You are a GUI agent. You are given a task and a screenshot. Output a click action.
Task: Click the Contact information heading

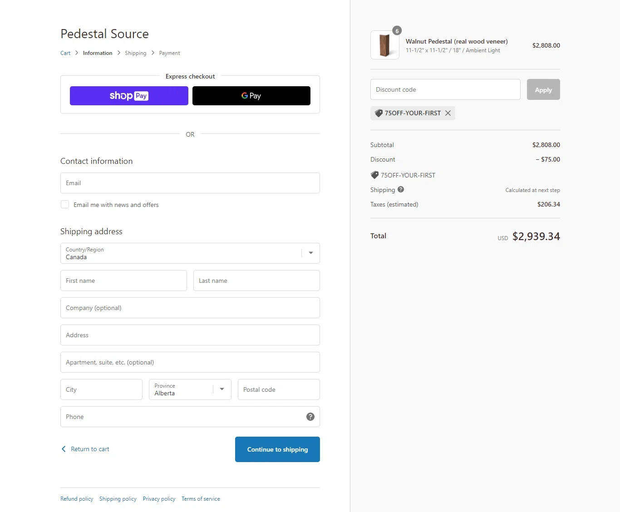point(97,161)
